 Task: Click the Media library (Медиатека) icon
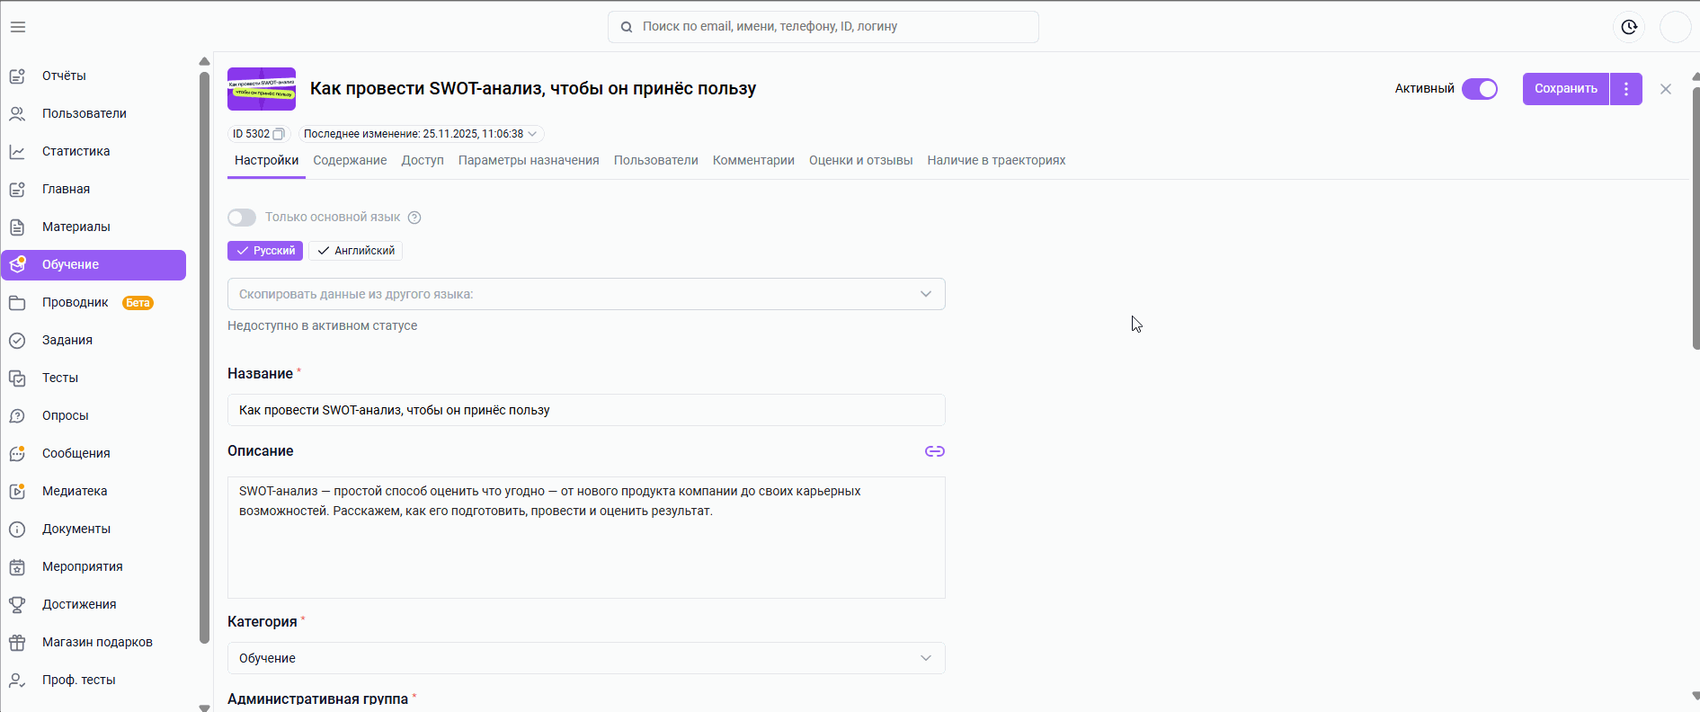coord(17,492)
